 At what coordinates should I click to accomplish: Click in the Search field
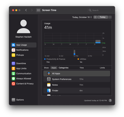[x=100, y=10]
